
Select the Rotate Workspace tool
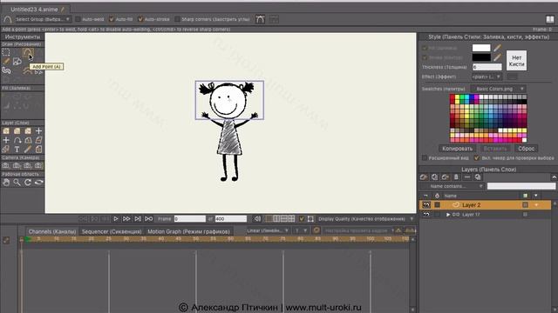coord(28,183)
